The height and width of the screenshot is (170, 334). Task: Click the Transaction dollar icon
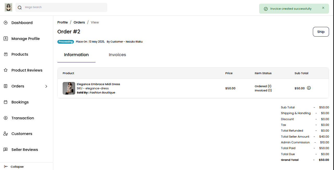coord(5,118)
